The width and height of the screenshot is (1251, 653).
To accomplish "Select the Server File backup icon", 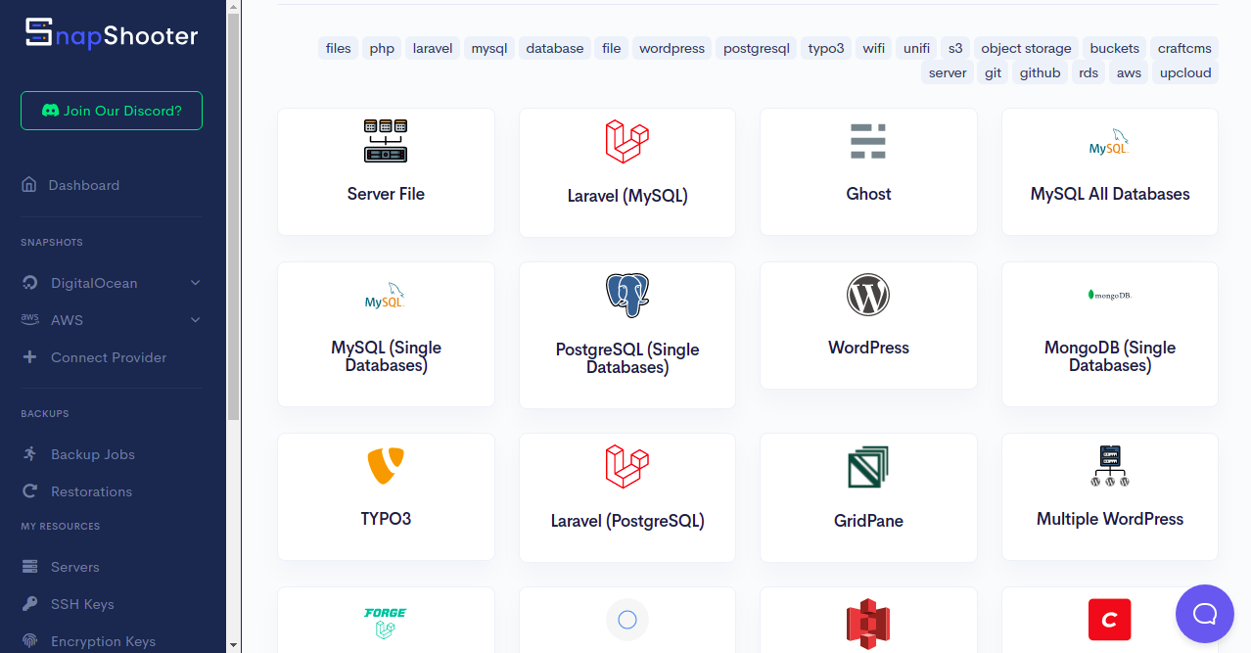I will point(386,141).
